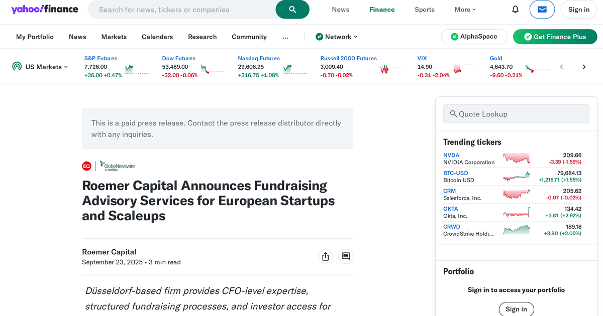Click the green search magnifier button
The height and width of the screenshot is (316, 603).
coord(292,10)
